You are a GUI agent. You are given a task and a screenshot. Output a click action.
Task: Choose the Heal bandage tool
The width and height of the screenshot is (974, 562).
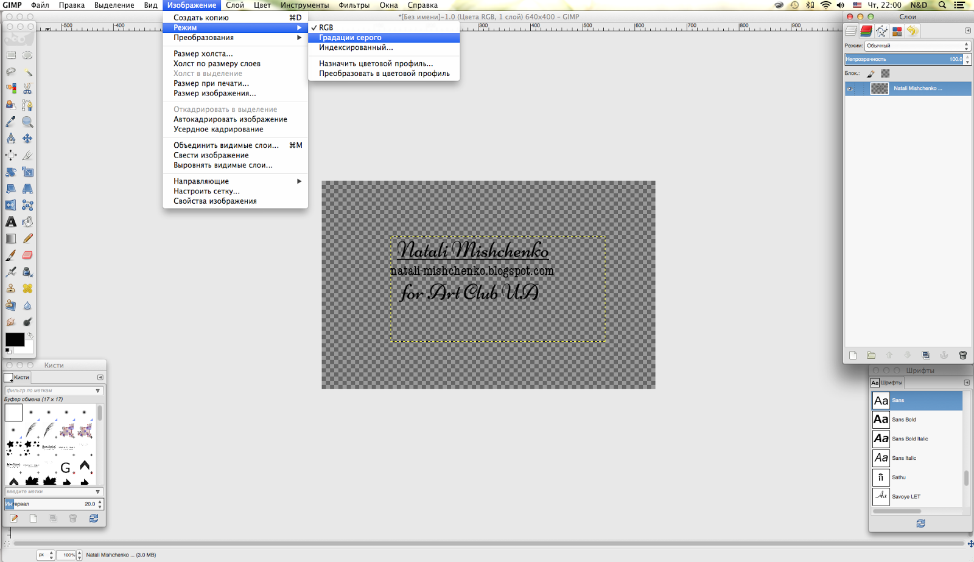(27, 288)
